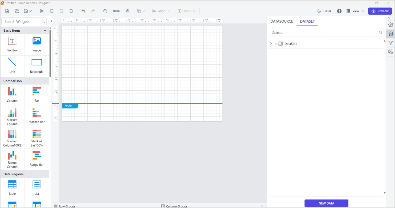
Task: Select the Stacked Bar widget
Action: (x=37, y=117)
